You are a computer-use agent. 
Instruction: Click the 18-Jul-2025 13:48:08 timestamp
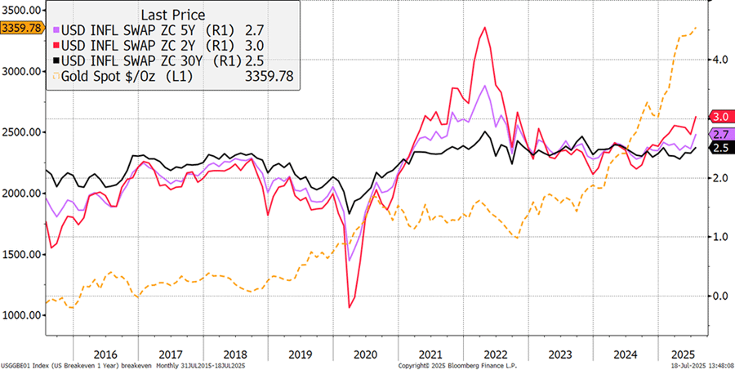click(693, 364)
